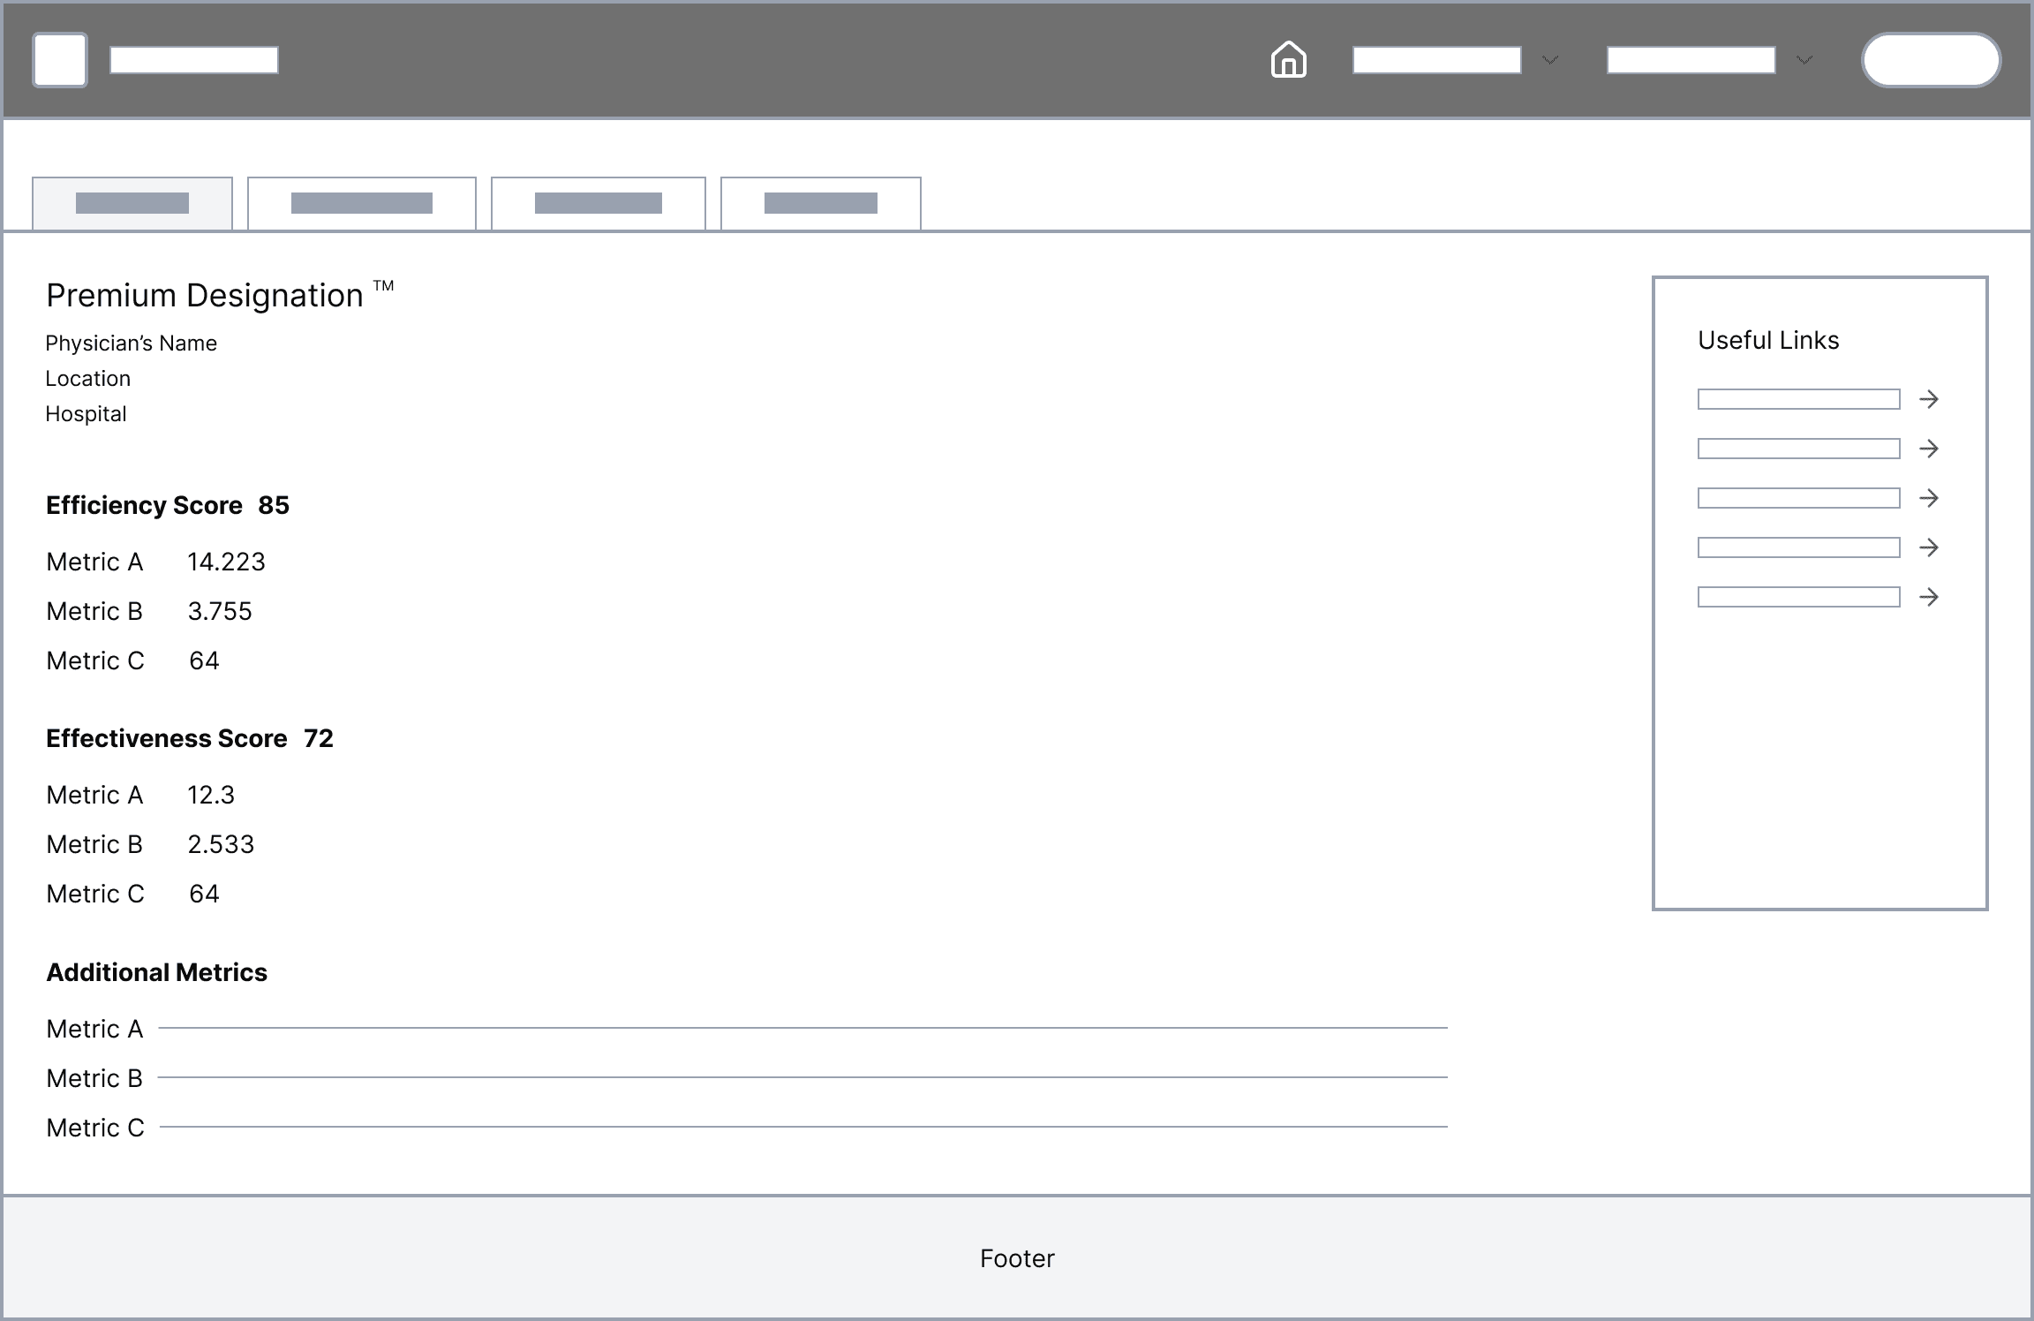Click the first Useful Links arrow
This screenshot has height=1321, width=2034.
click(x=1929, y=399)
